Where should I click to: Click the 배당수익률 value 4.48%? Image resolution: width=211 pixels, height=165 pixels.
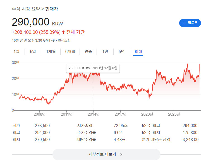point(119,139)
